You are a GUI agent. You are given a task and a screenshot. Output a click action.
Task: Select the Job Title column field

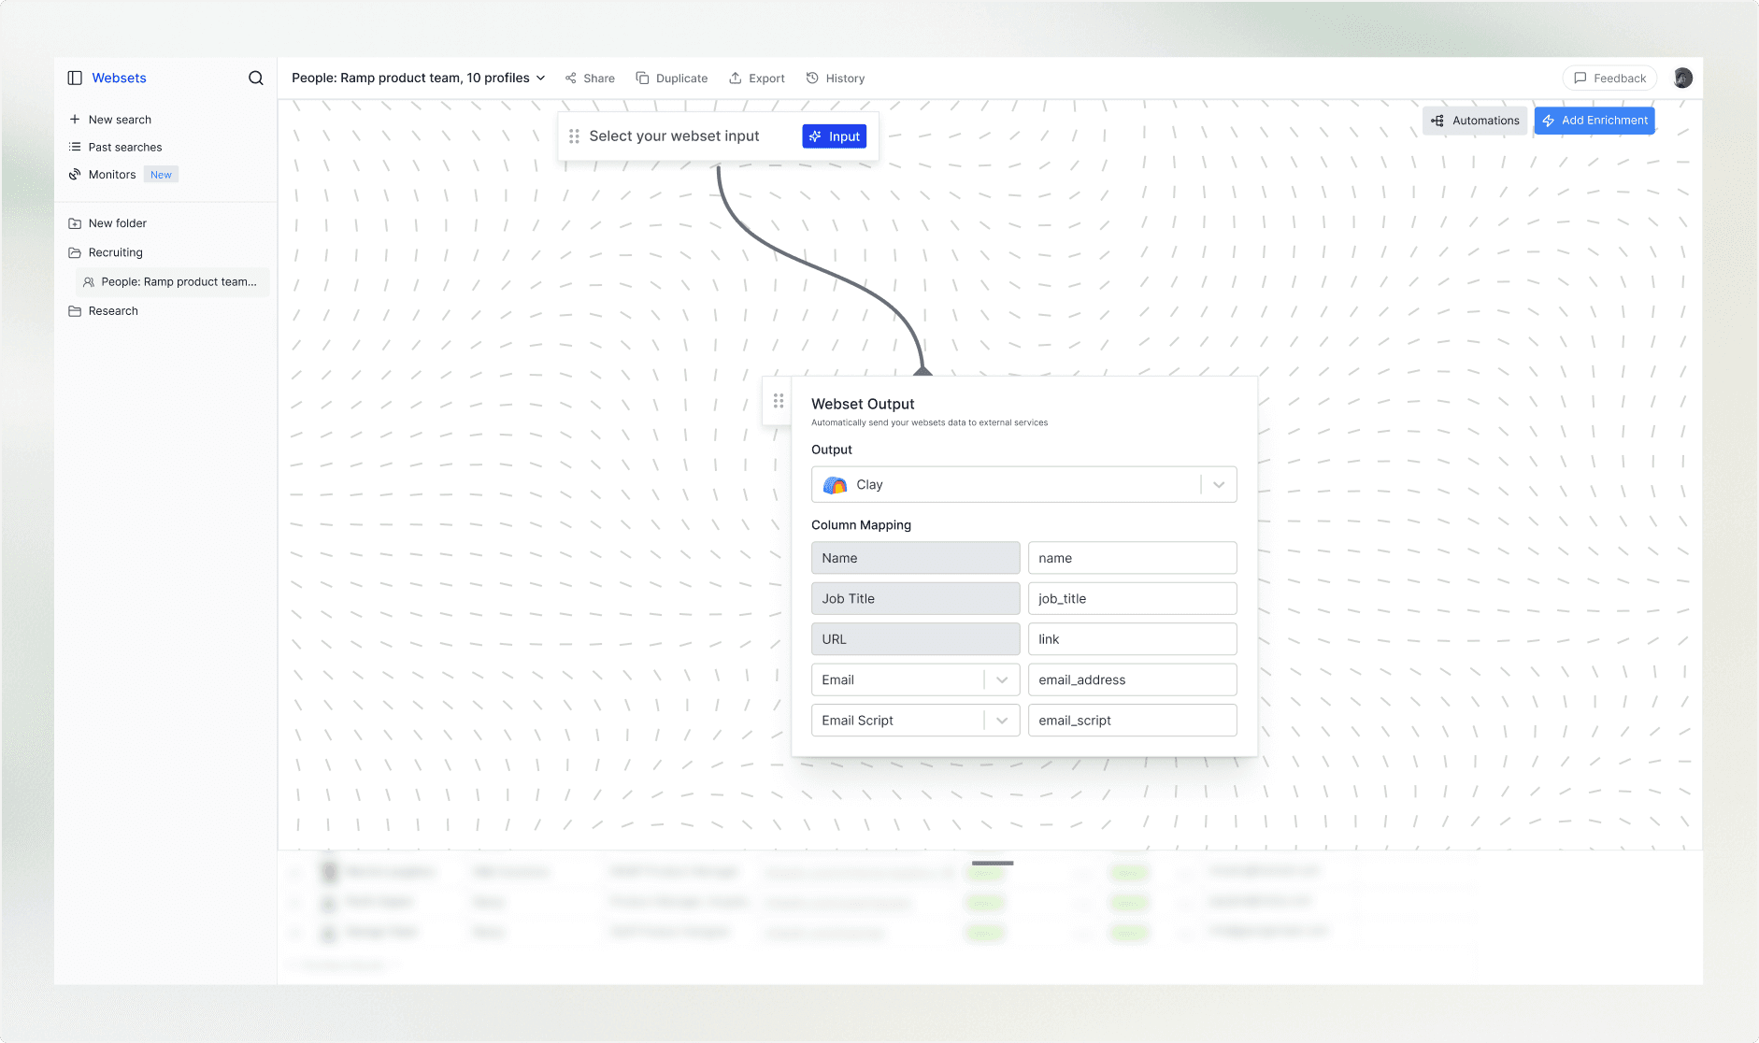[x=916, y=599]
